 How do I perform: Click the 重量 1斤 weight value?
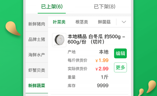[105, 77]
